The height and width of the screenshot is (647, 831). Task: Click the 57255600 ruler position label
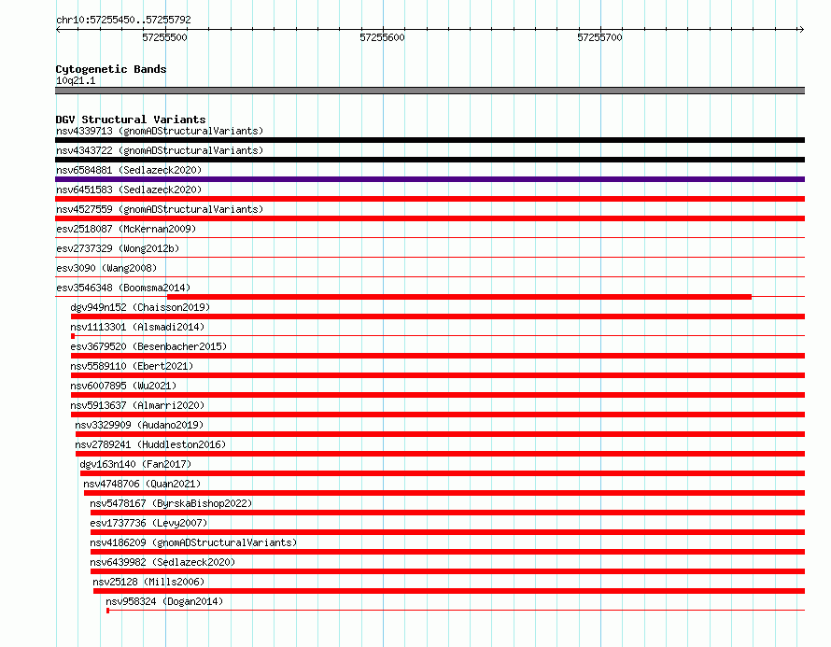(382, 37)
